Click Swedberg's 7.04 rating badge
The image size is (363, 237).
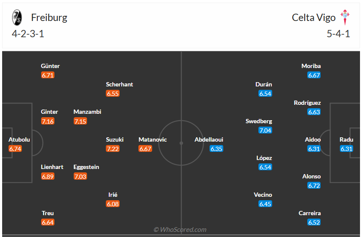click(x=265, y=130)
